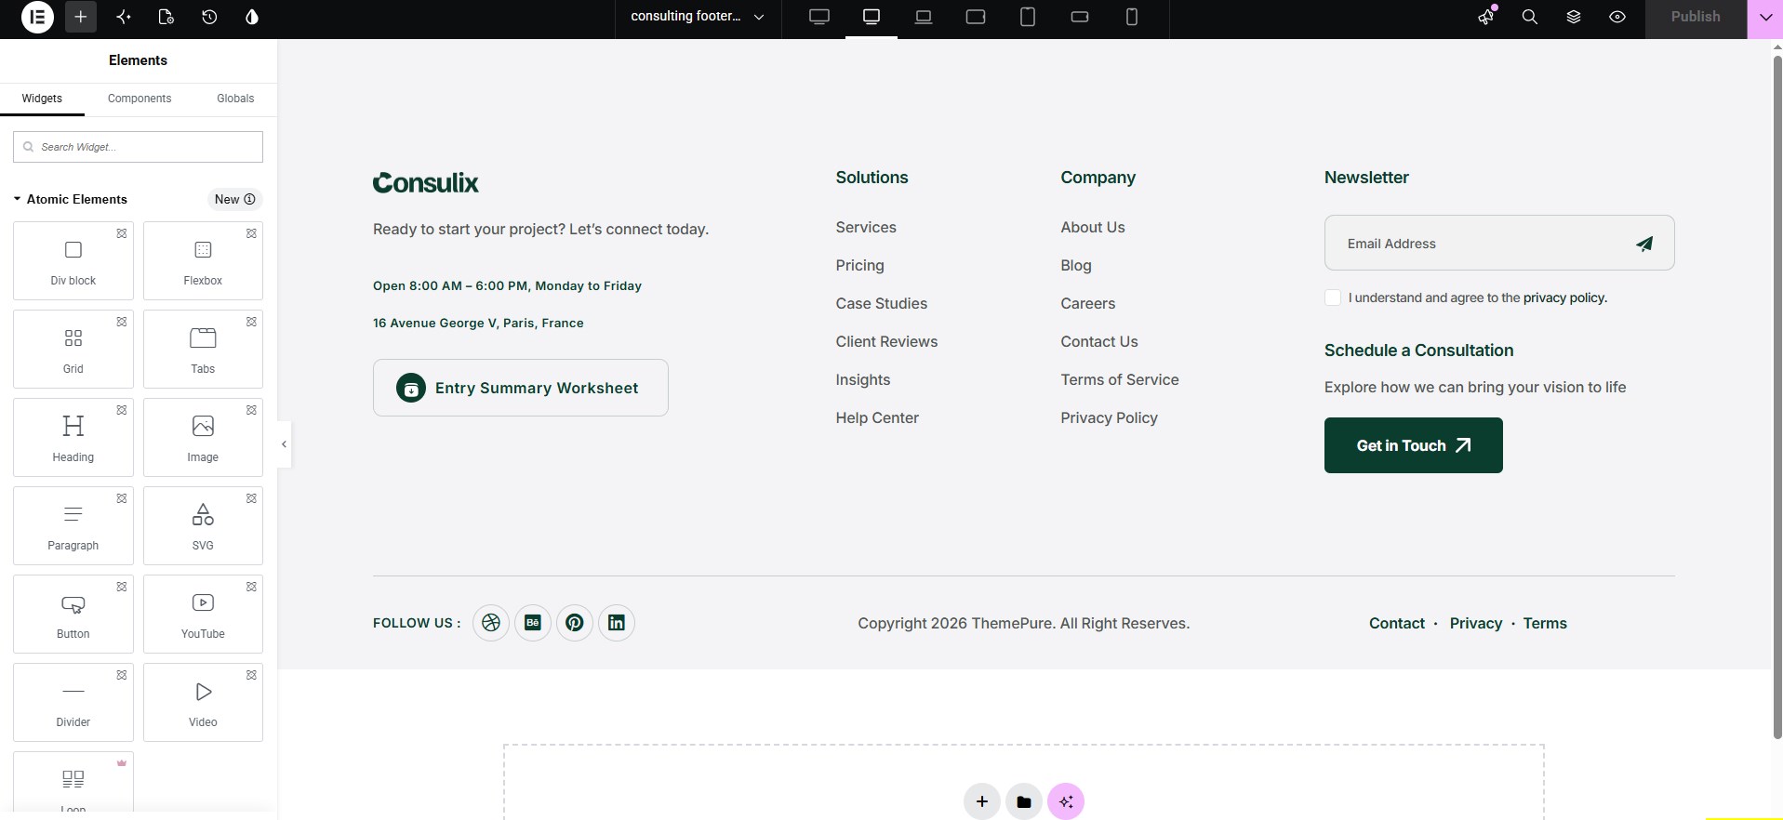Screen dimensions: 1783x820
Task: Add the Video widget
Action: tap(203, 702)
